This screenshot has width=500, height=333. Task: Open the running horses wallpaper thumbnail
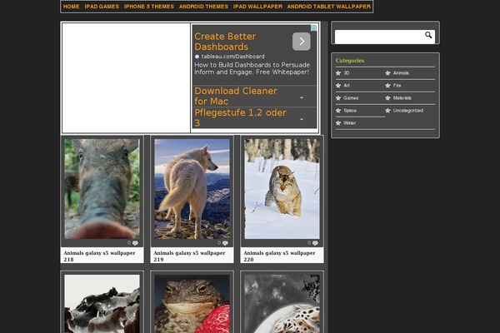(x=102, y=304)
